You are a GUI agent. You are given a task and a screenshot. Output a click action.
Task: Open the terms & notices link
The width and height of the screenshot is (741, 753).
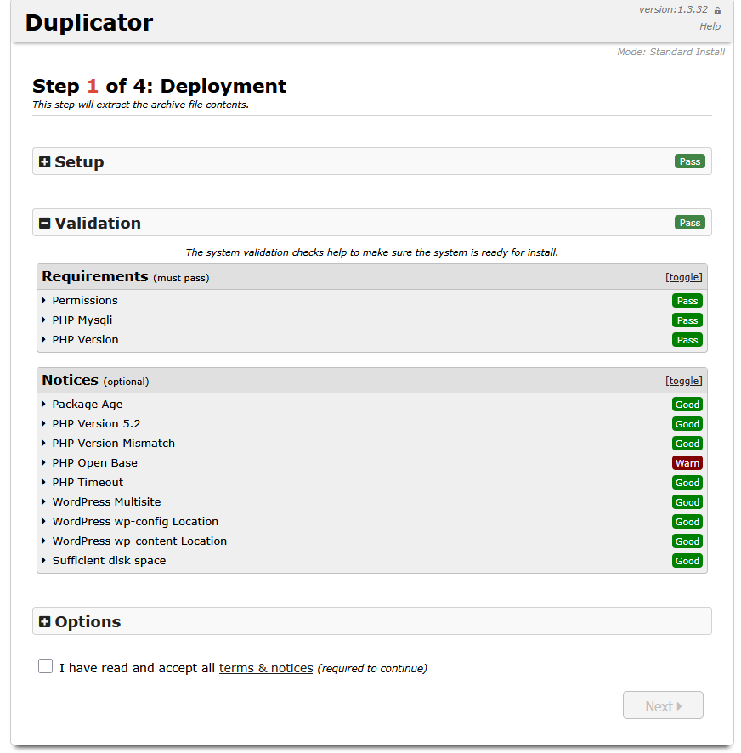pyautogui.click(x=266, y=668)
